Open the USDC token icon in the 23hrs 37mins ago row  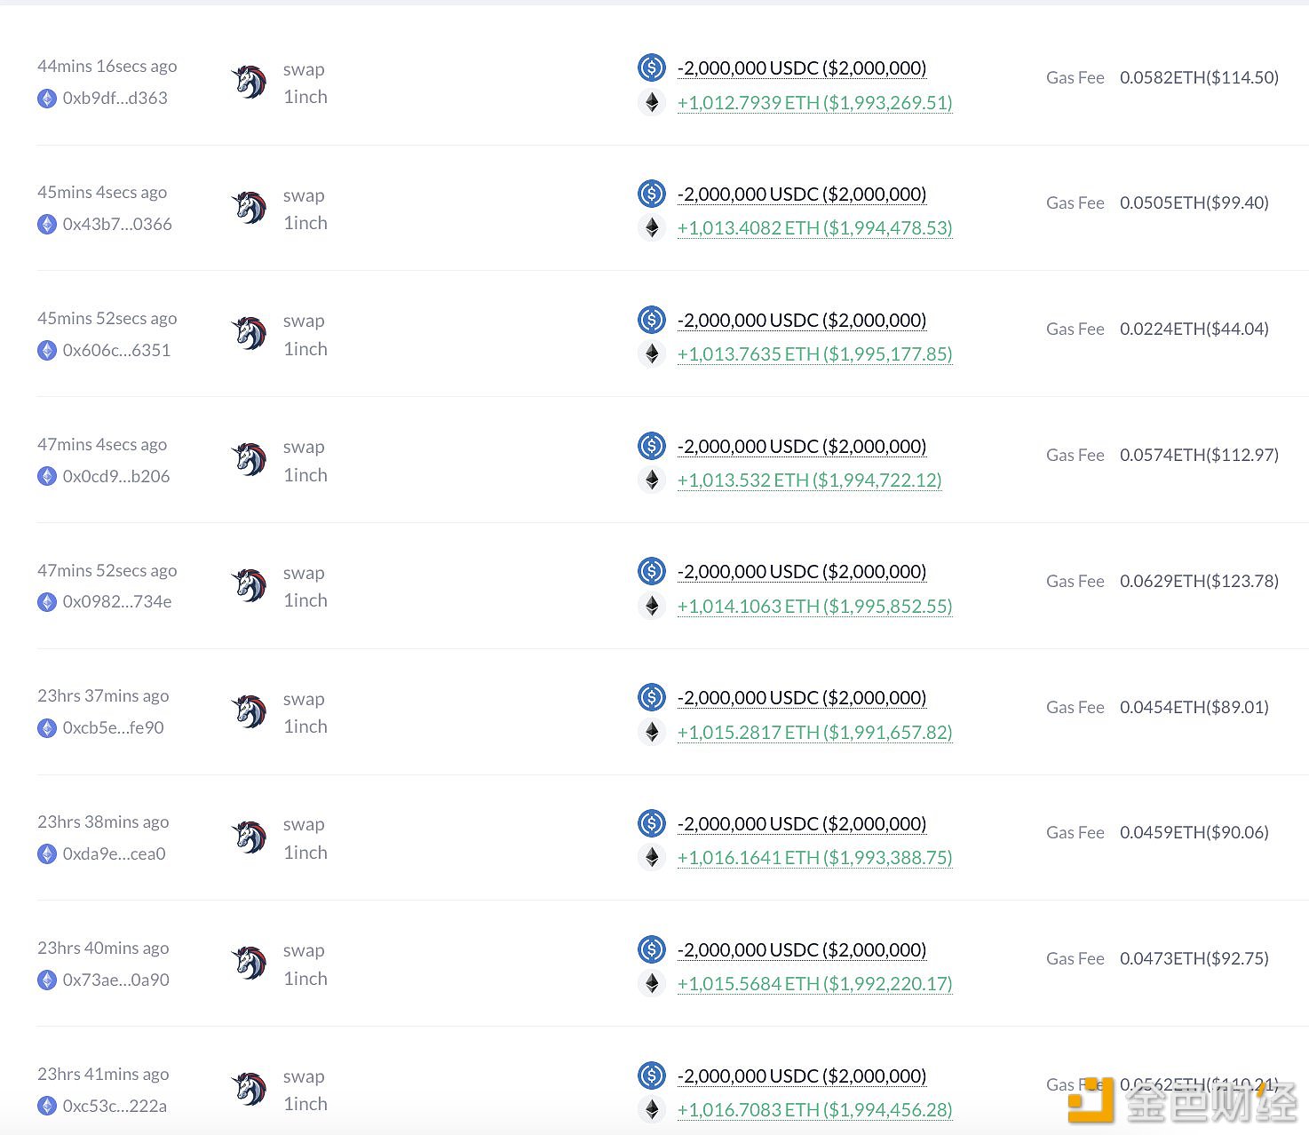652,697
